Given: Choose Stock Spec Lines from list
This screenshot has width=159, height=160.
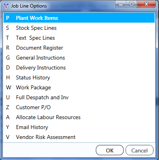Looking at the screenshot, I should [79, 28].
